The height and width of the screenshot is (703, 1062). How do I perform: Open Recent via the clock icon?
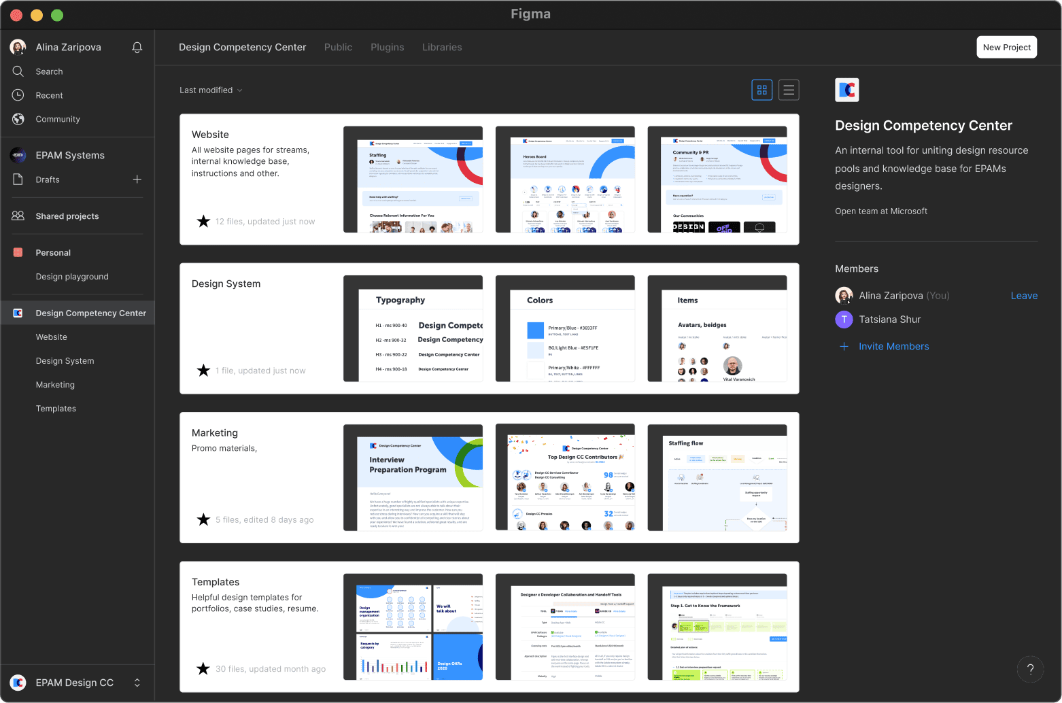(18, 95)
